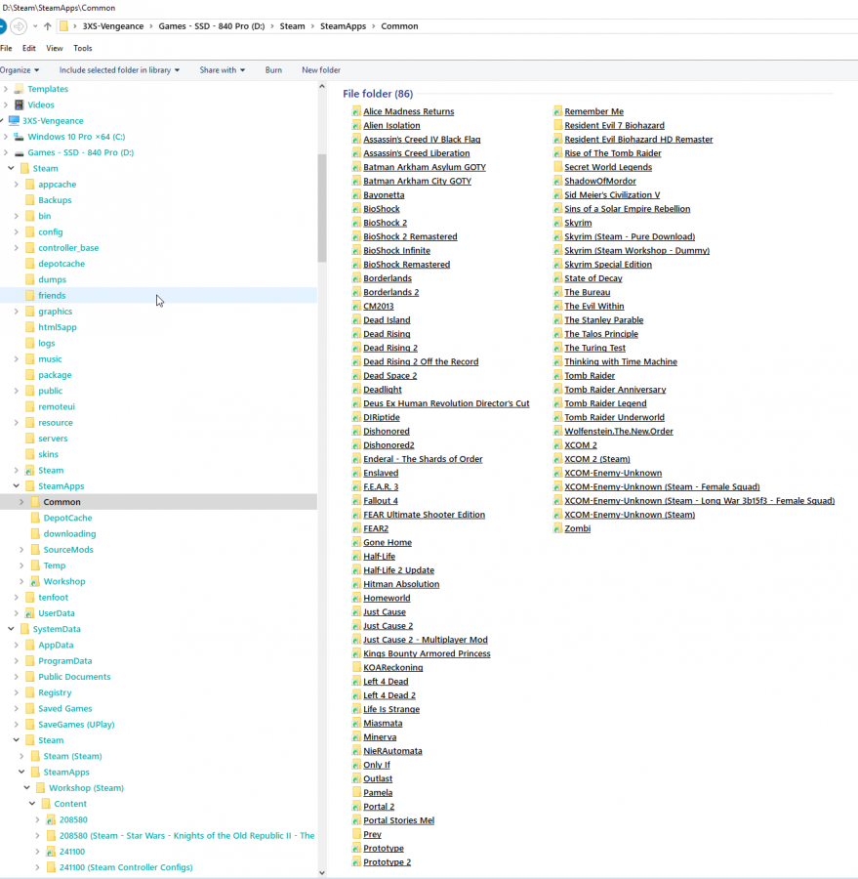Open the Skyrim Special Edition folder
858x879 pixels.
(x=607, y=265)
